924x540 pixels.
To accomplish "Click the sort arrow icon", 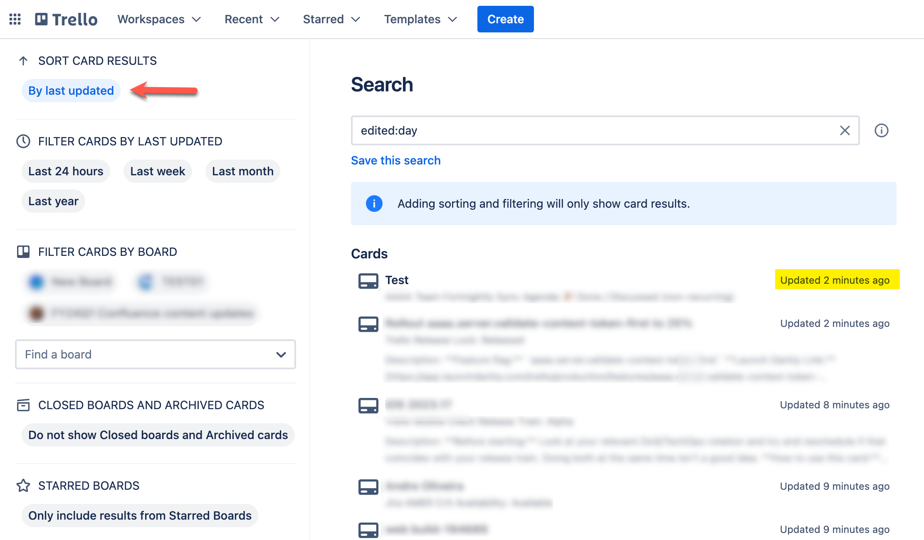I will [23, 61].
